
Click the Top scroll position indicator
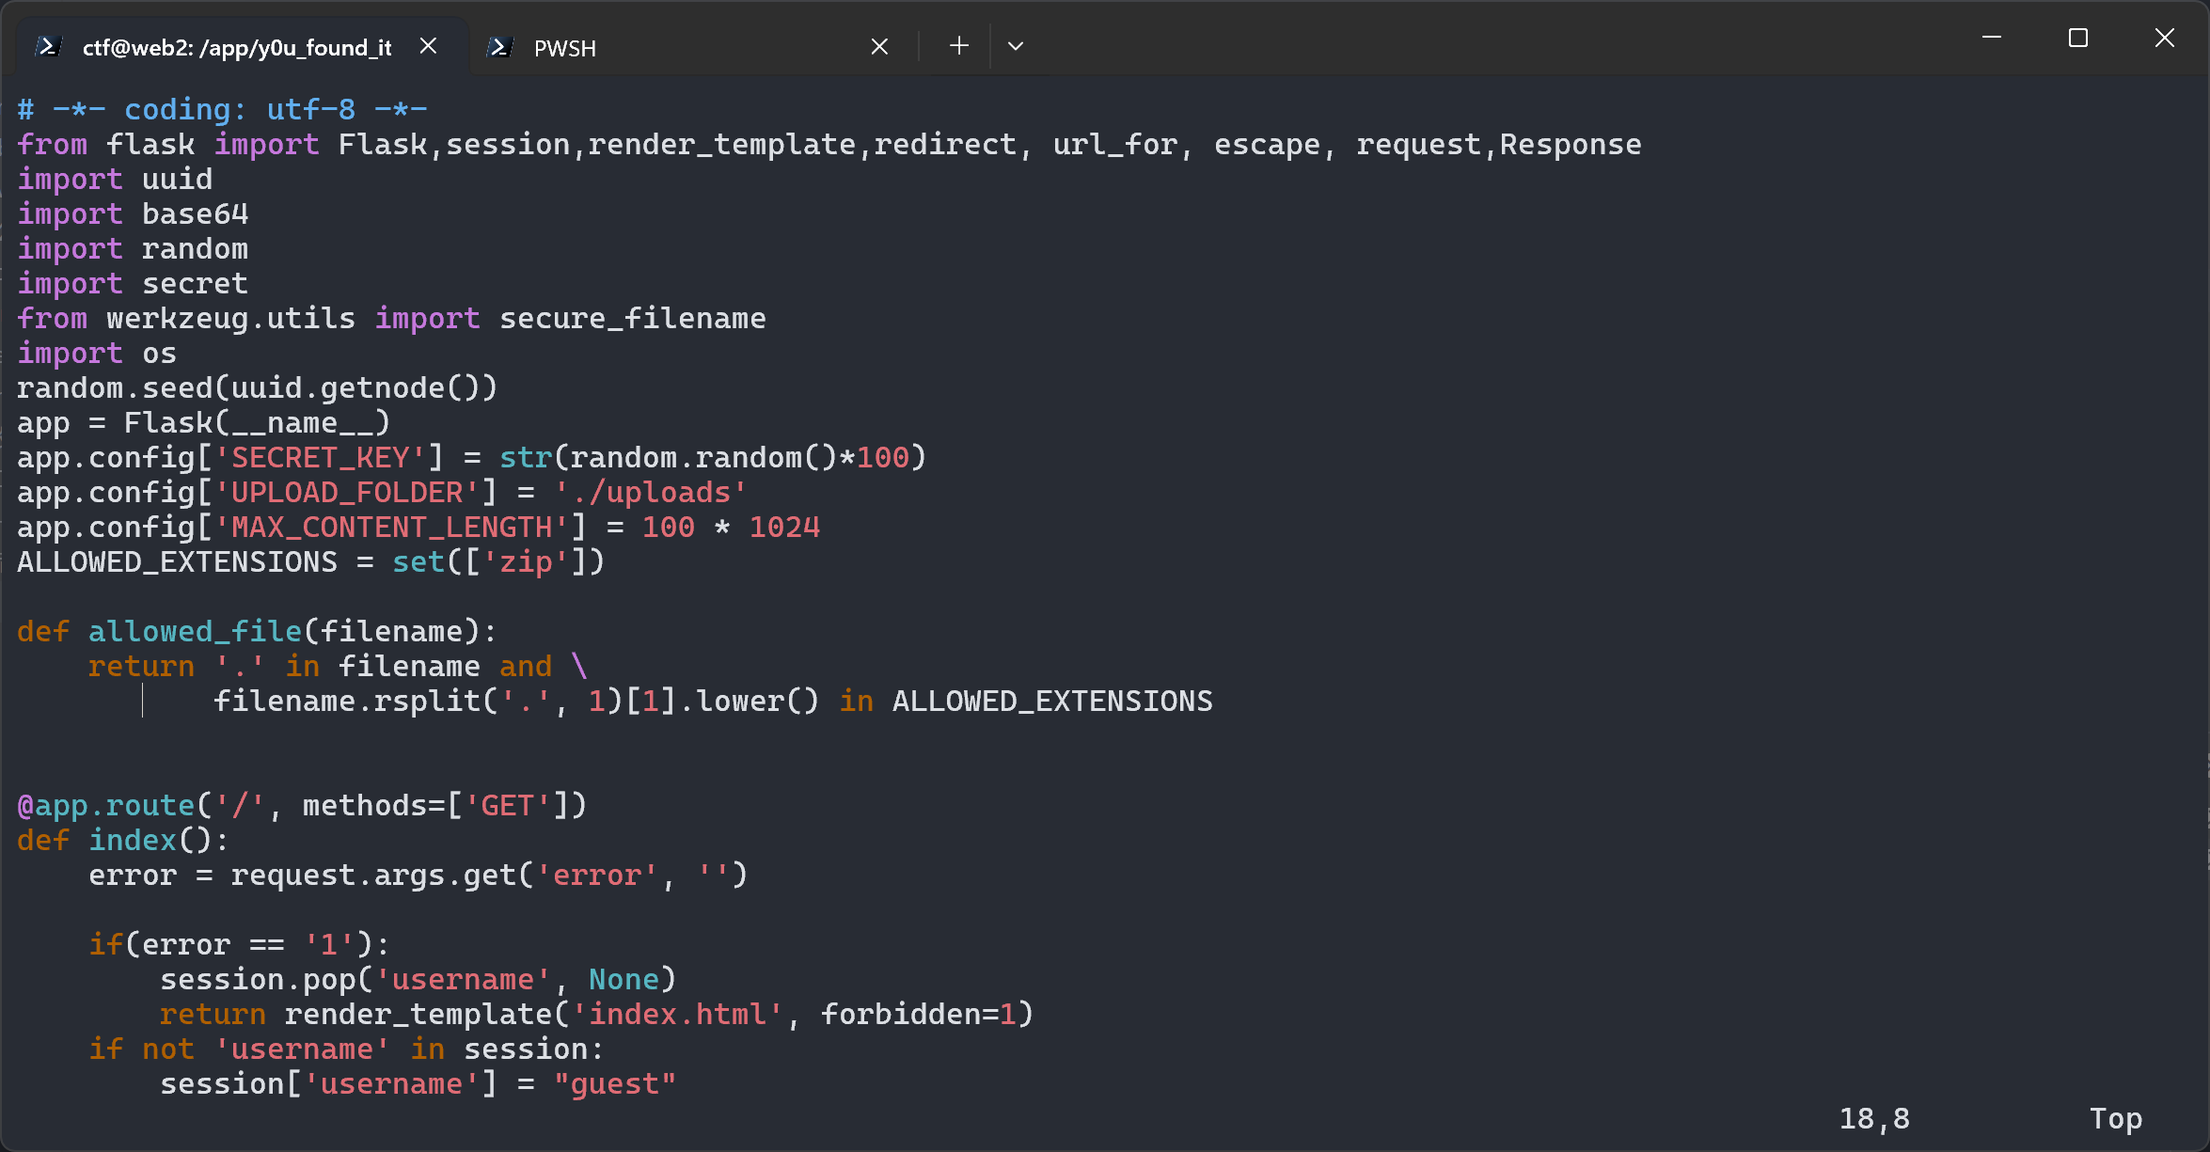click(2116, 1118)
